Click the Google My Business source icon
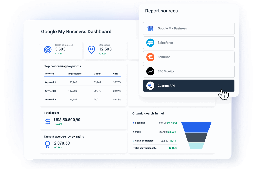The height and width of the screenshot is (169, 255). [150, 28]
